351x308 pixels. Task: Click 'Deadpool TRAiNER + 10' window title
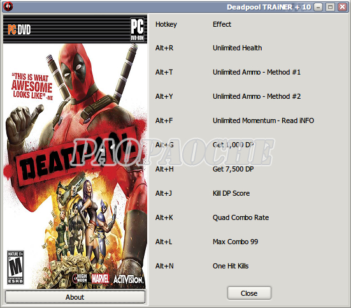[269, 7]
